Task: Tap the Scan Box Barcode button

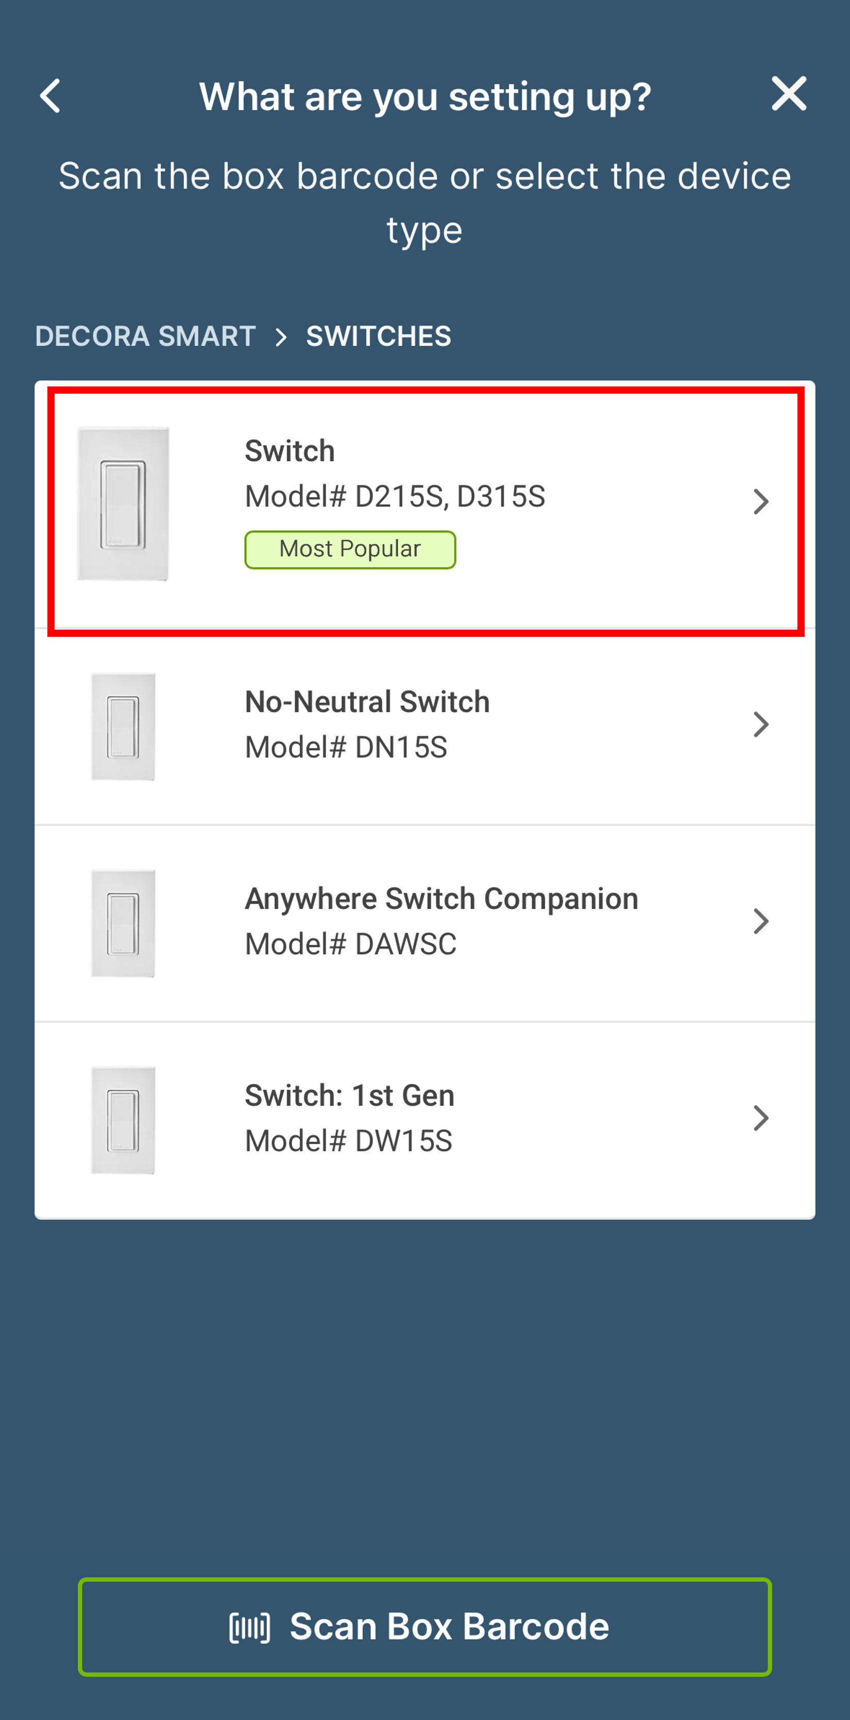Action: 424,1627
